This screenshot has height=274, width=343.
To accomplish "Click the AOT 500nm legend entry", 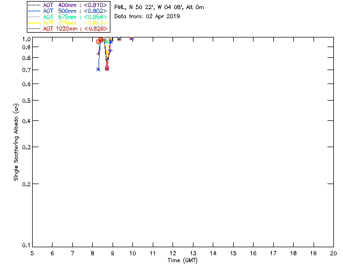I will [x=68, y=11].
